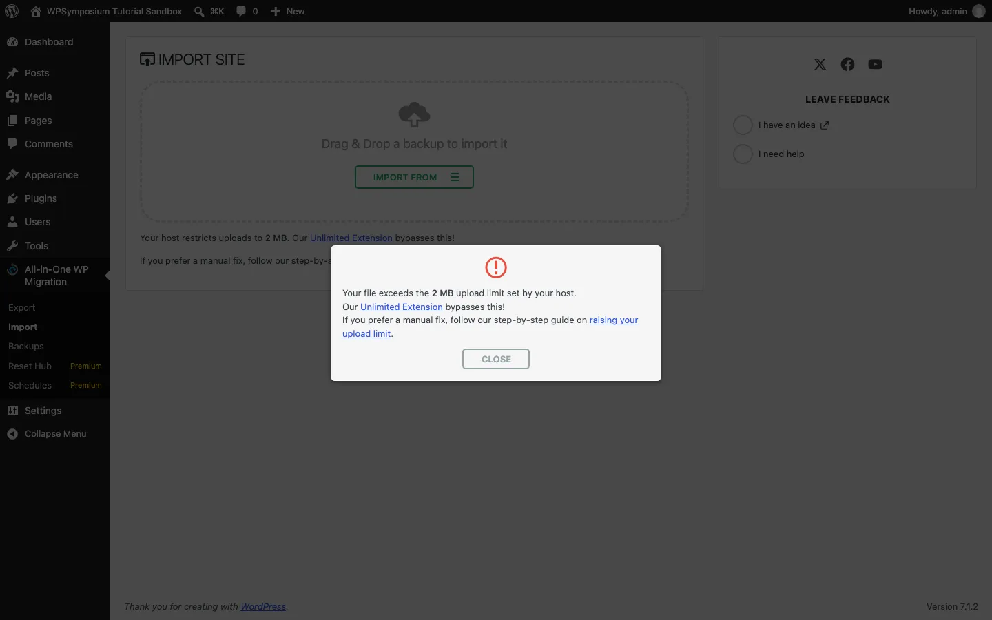
Task: Click the IMPORT SITE heading icon
Action: [x=147, y=60]
